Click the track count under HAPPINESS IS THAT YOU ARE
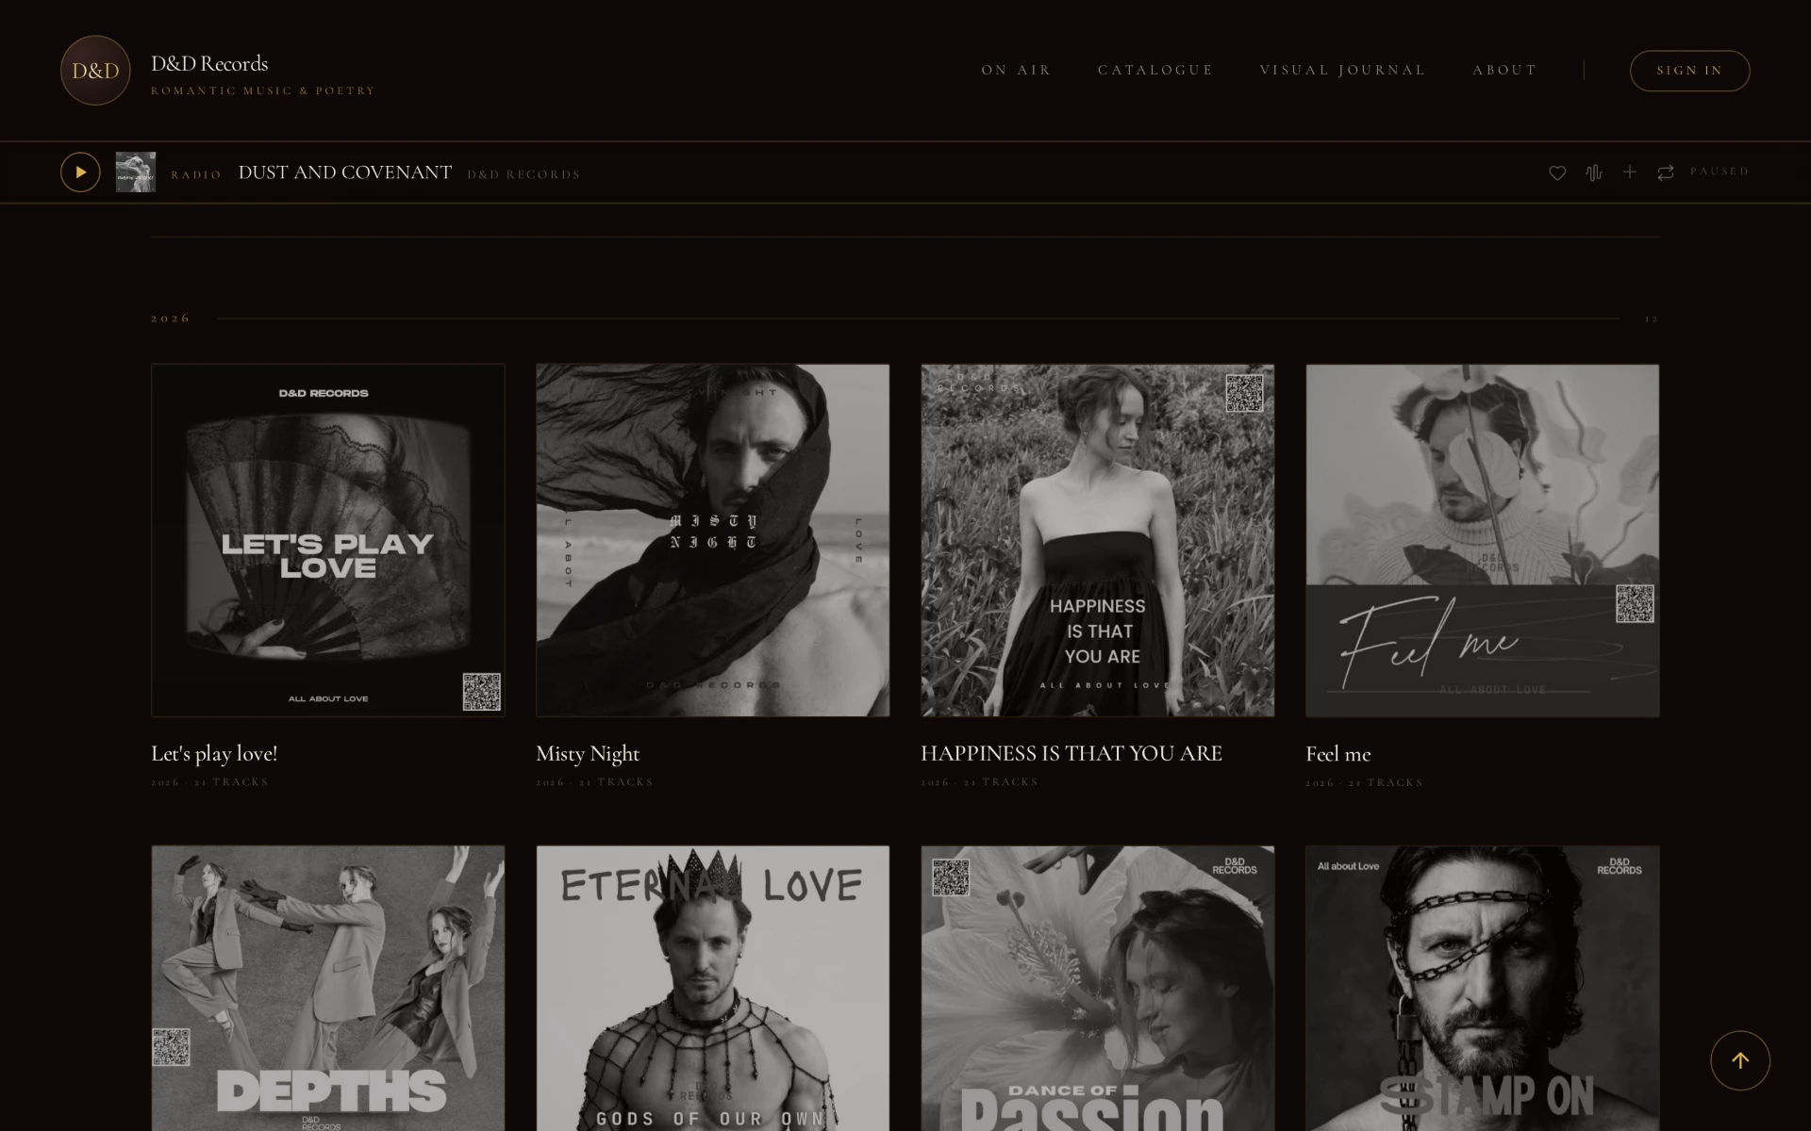Screen dimensions: 1811x1131 point(980,782)
